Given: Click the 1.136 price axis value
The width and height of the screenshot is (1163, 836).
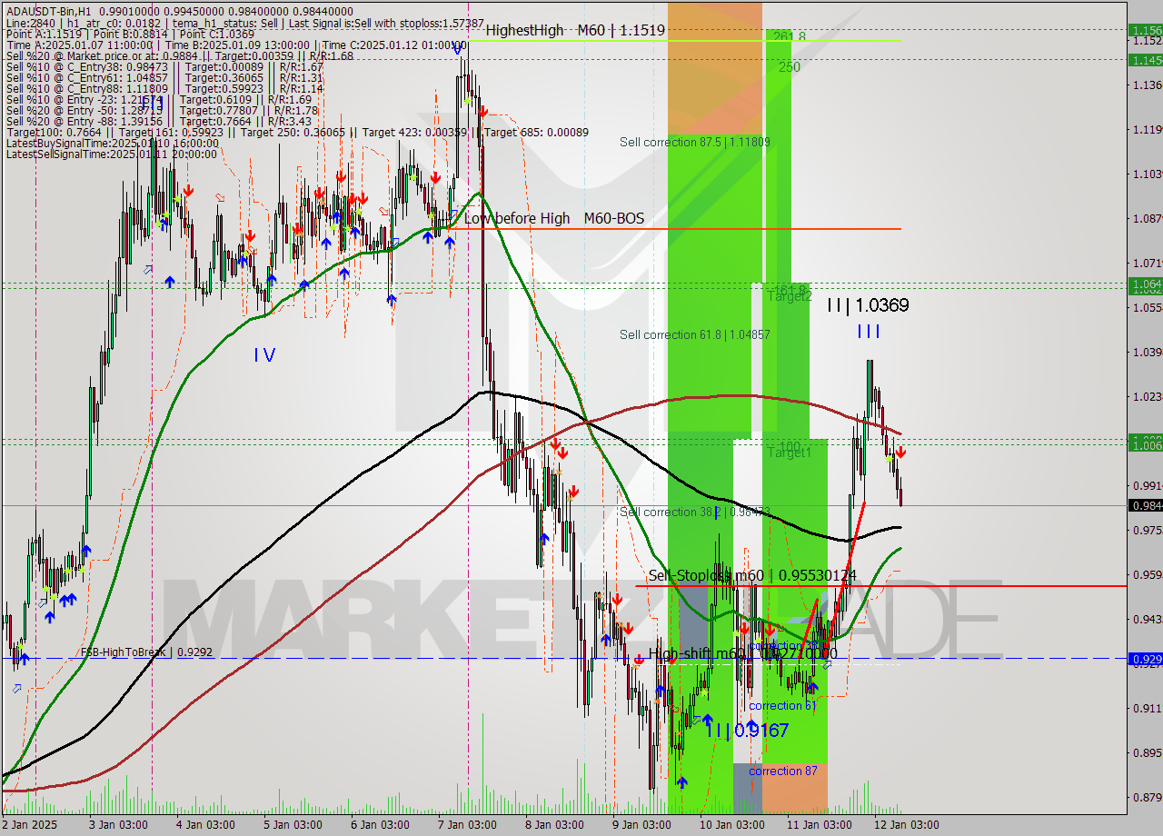Looking at the screenshot, I should 1147,85.
